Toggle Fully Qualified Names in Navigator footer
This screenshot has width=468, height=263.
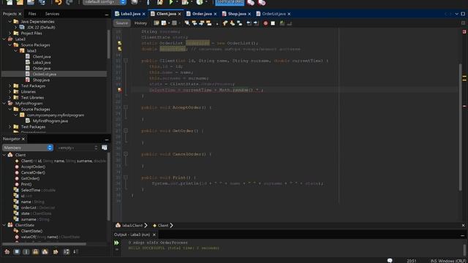56,251
